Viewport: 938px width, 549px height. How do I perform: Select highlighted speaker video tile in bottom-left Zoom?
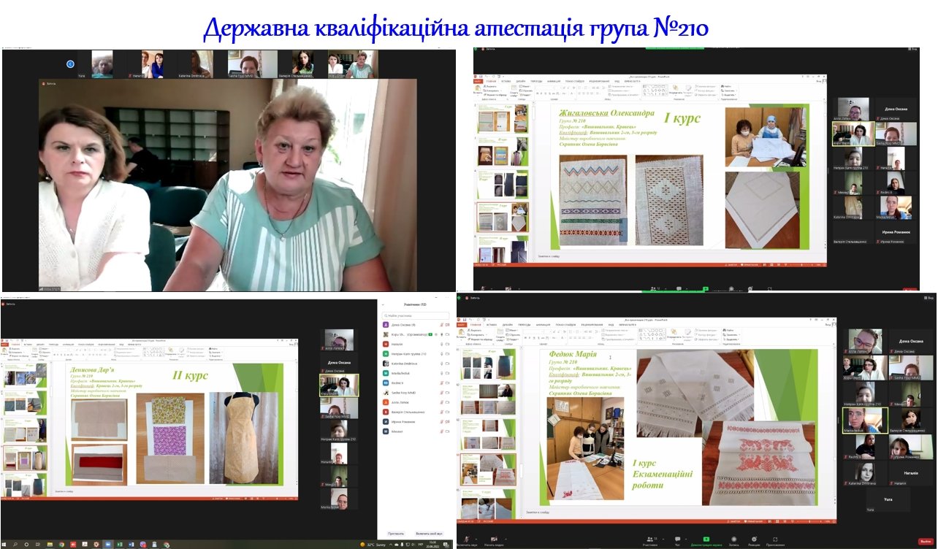pyautogui.click(x=338, y=385)
